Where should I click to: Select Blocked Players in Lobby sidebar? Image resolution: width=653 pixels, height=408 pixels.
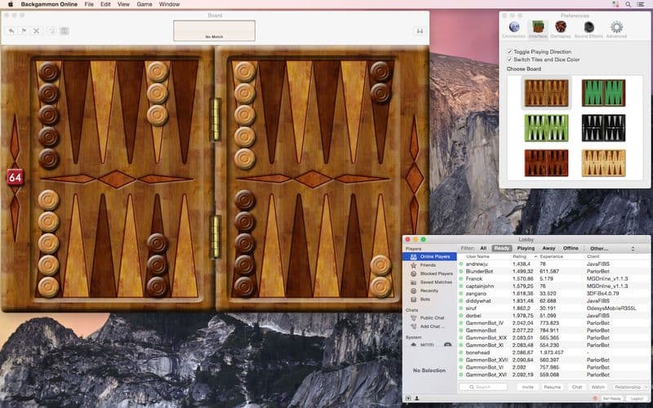pos(429,273)
